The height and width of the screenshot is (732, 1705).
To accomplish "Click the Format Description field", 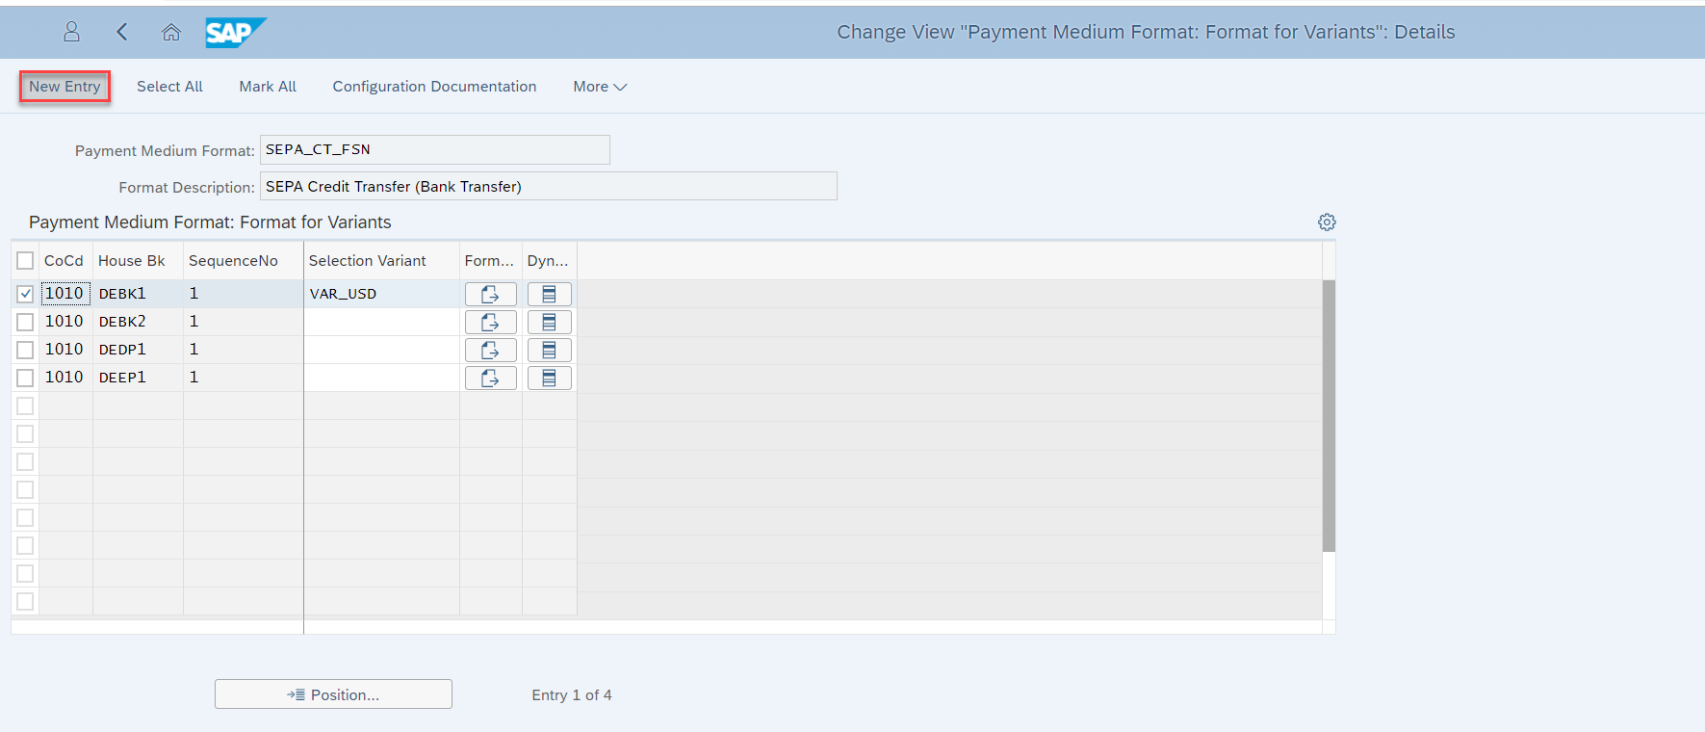I will [548, 186].
